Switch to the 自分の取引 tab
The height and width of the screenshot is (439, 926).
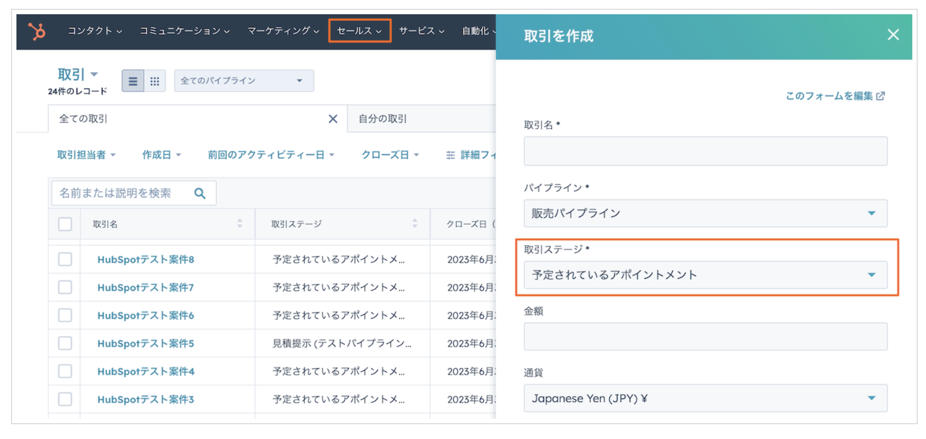click(382, 119)
